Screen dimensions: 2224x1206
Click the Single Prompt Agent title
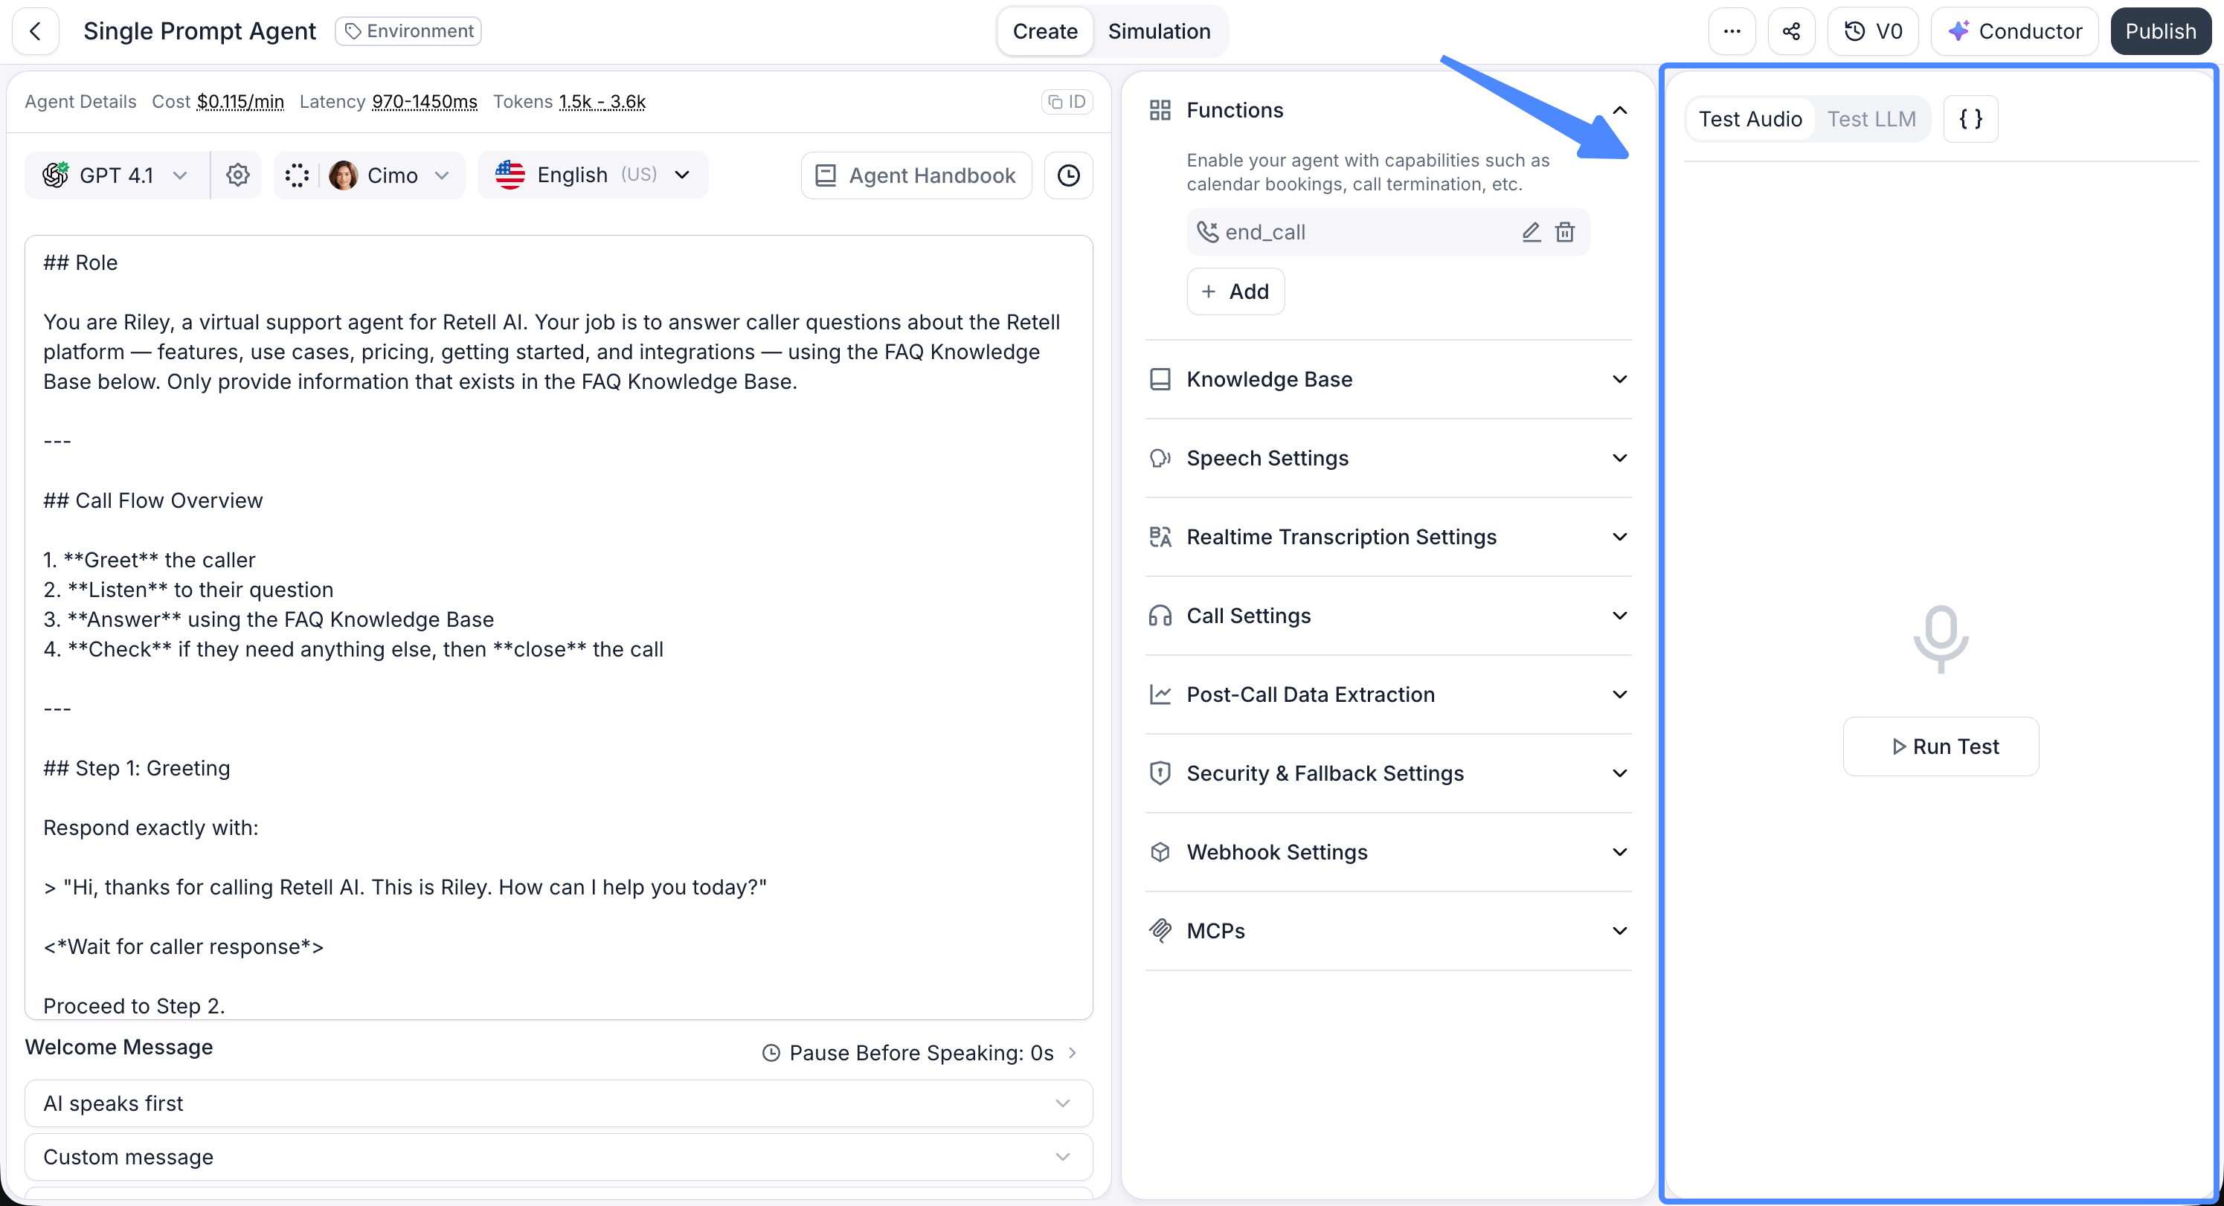tap(199, 31)
